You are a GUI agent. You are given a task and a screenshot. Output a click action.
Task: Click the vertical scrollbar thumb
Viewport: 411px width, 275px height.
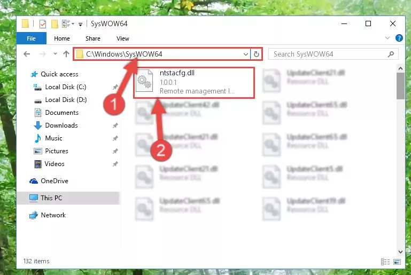click(x=400, y=86)
